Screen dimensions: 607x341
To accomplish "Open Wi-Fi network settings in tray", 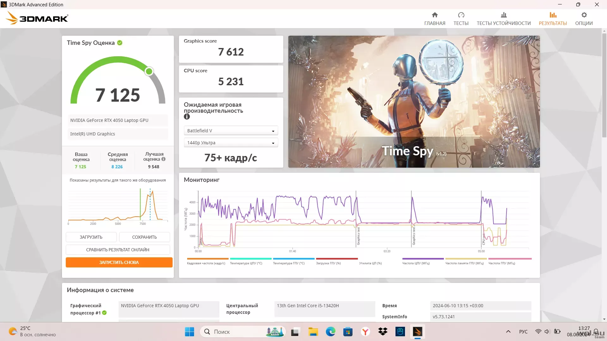I will click(538, 332).
